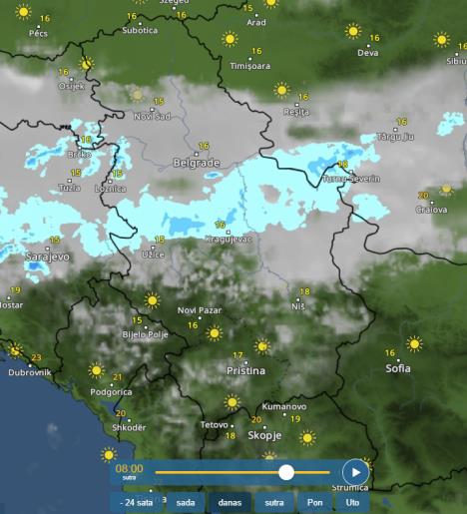Select the sun icon above Pristina

(x=262, y=346)
